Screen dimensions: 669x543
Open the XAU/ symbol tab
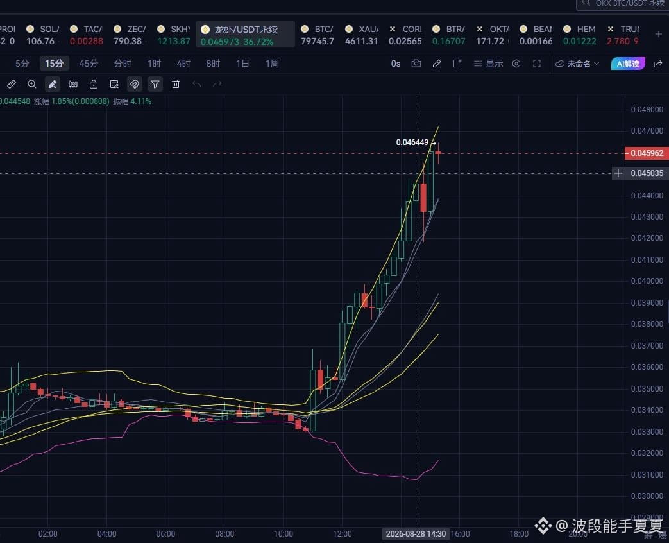(x=361, y=35)
